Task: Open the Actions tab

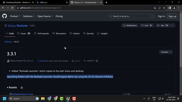Action: click(x=75, y=33)
